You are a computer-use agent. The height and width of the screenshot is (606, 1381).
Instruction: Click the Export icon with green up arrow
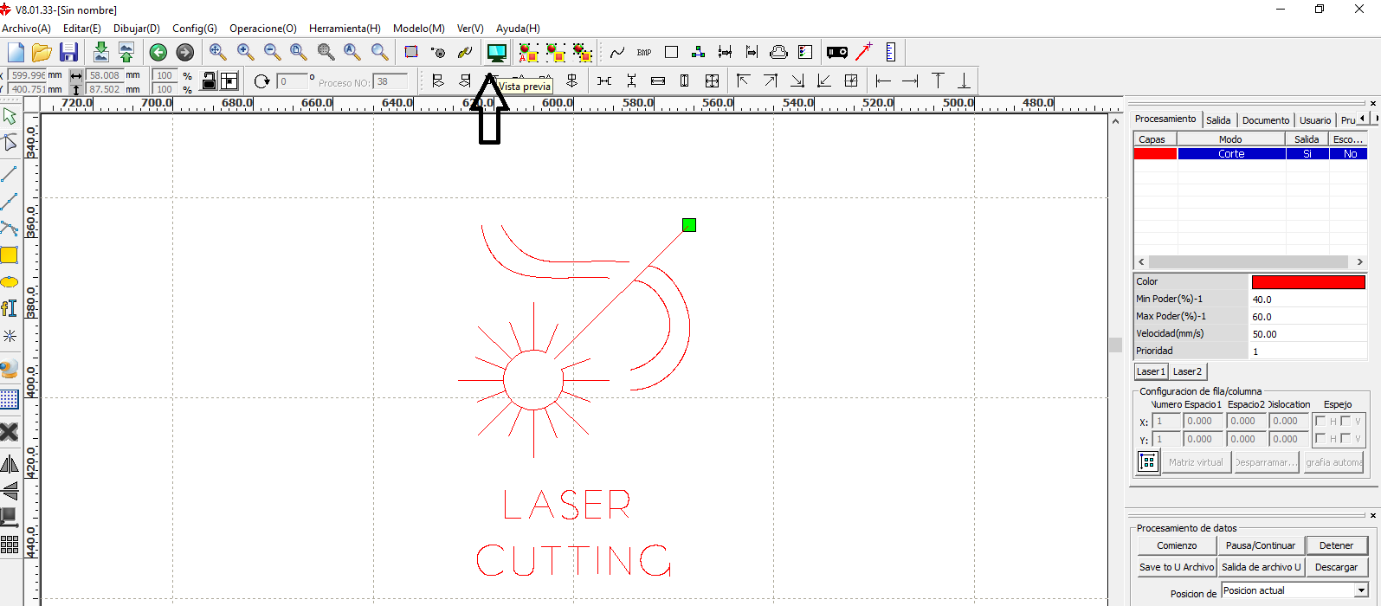(x=126, y=52)
